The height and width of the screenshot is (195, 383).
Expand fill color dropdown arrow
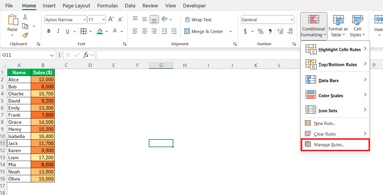106,31
